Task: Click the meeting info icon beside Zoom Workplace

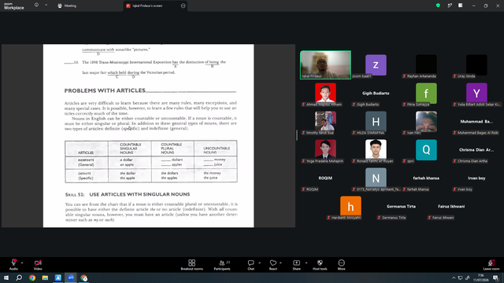Action: point(36,6)
